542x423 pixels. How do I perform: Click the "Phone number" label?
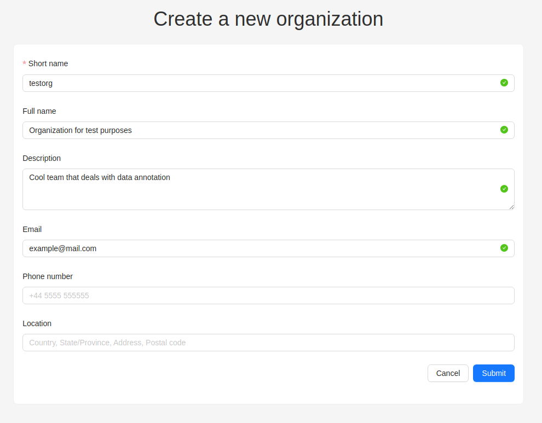tap(48, 276)
